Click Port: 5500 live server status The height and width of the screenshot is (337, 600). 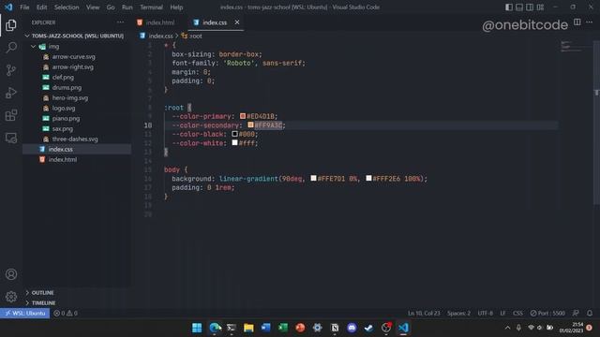pyautogui.click(x=547, y=313)
